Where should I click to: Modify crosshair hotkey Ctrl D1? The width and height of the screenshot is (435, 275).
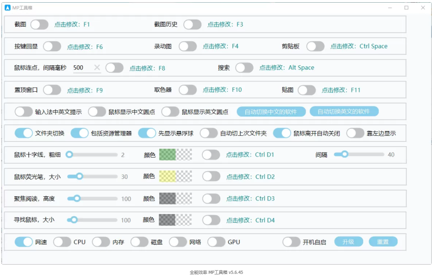[250, 155]
